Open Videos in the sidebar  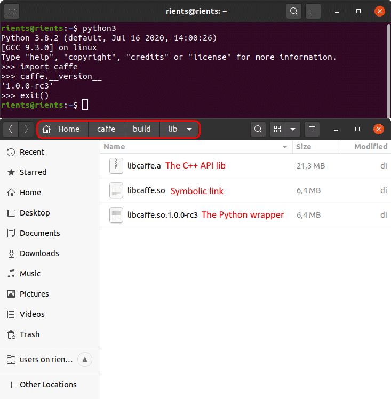click(50, 314)
